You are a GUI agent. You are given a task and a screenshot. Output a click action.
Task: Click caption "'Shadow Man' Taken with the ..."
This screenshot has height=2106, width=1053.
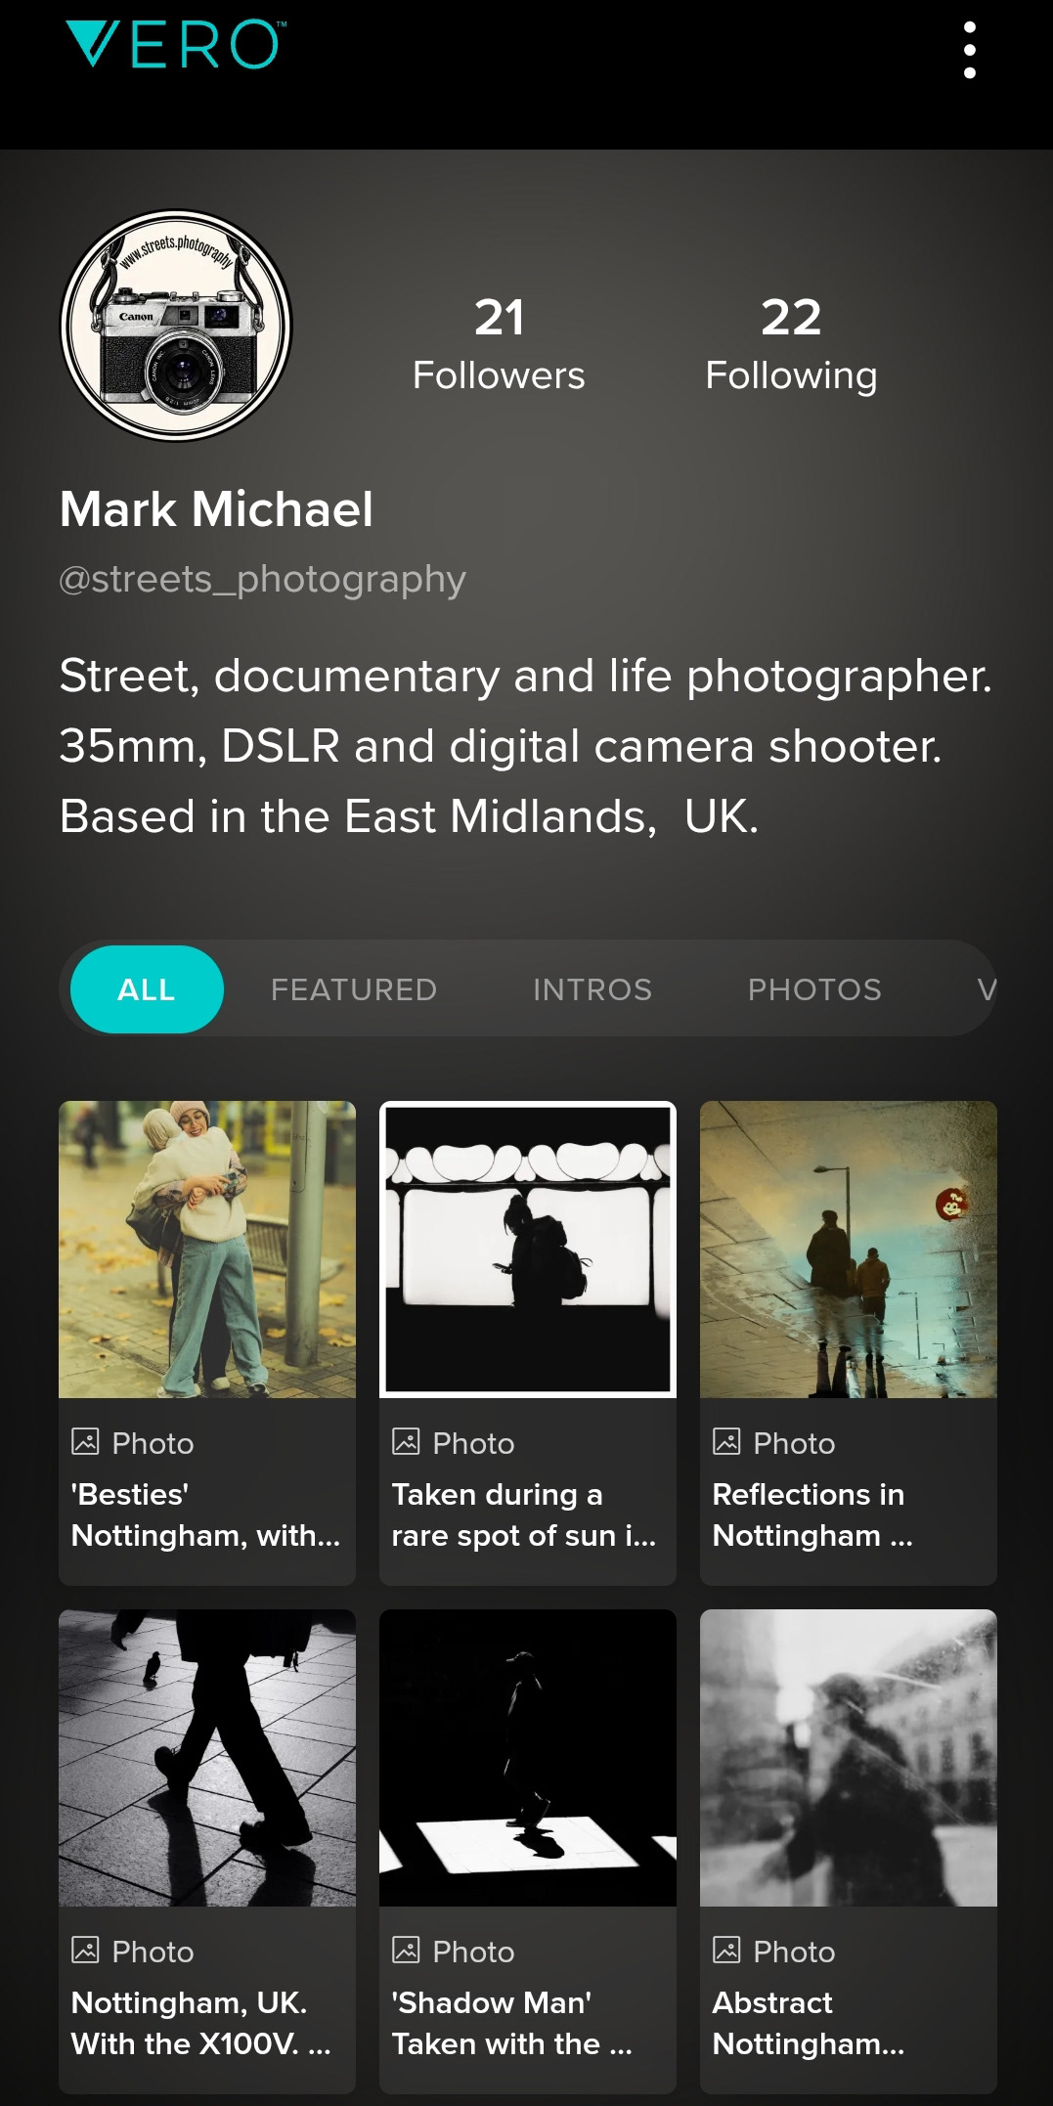click(x=512, y=2023)
